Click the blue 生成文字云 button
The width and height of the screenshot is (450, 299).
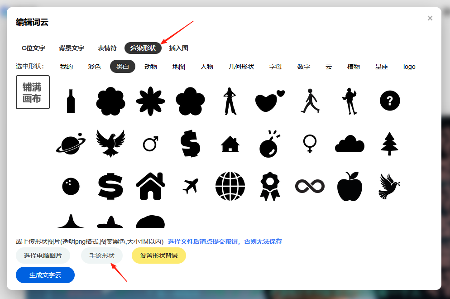(45, 275)
